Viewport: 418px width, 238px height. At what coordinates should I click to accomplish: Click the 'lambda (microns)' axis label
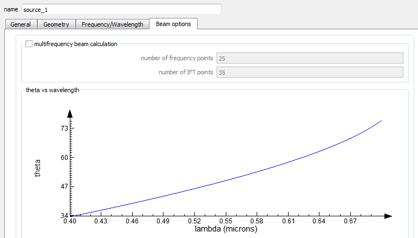click(x=226, y=229)
